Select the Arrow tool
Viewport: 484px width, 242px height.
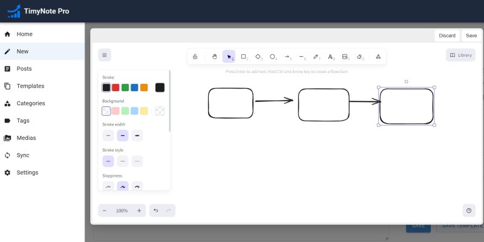(287, 57)
